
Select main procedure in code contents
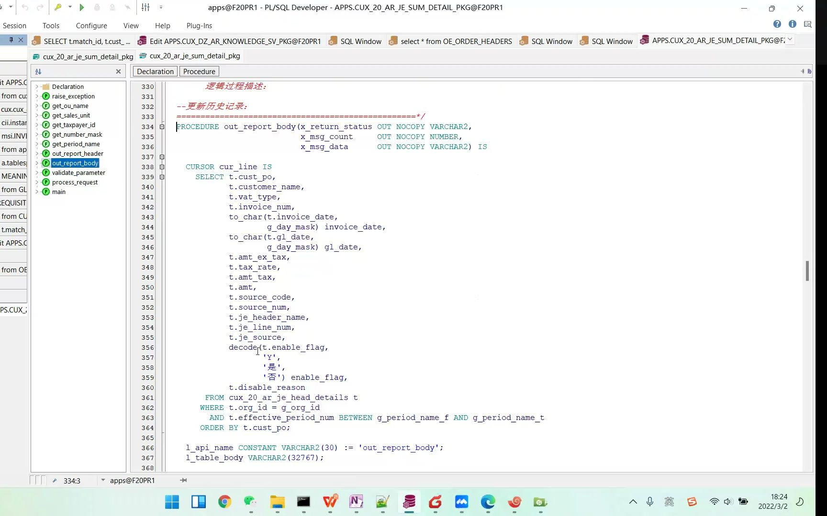(59, 192)
